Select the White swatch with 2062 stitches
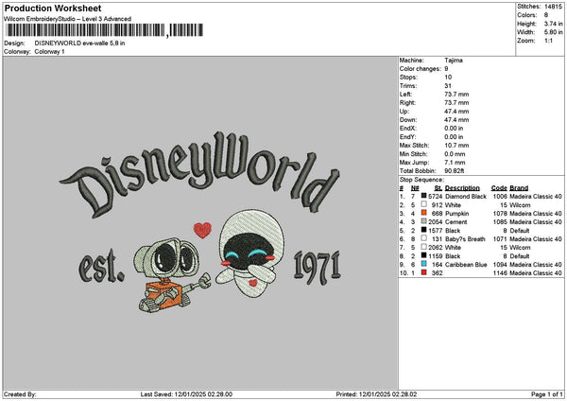 pyautogui.click(x=423, y=247)
